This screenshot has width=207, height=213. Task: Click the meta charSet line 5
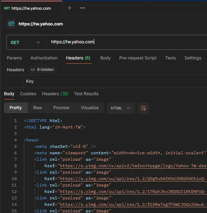coord(65,146)
